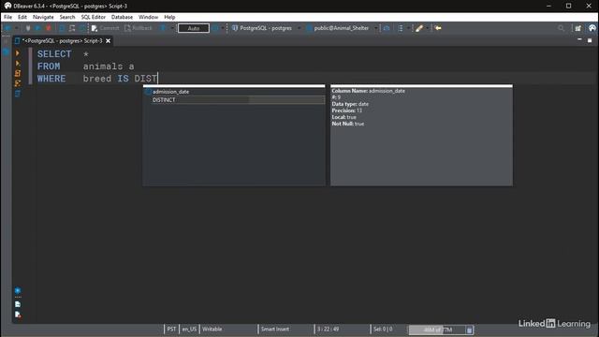The height and width of the screenshot is (337, 599).
Task: Open the Navigate menu
Action: tap(43, 17)
